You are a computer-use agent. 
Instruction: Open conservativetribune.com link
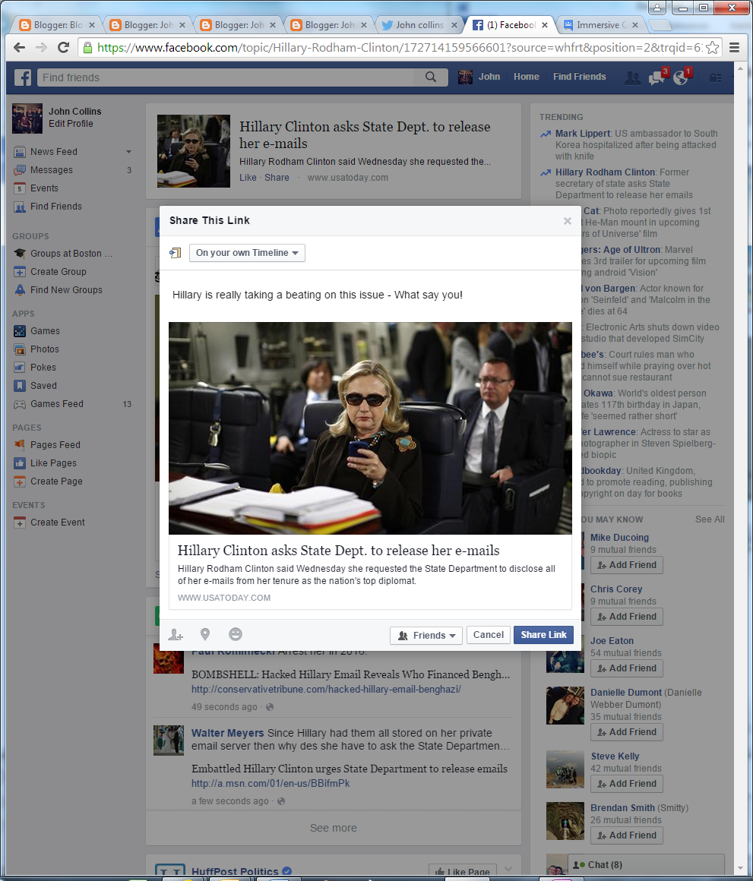pyautogui.click(x=326, y=689)
